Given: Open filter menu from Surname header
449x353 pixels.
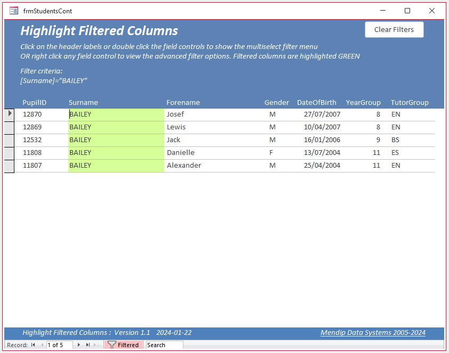Looking at the screenshot, I should pos(83,102).
